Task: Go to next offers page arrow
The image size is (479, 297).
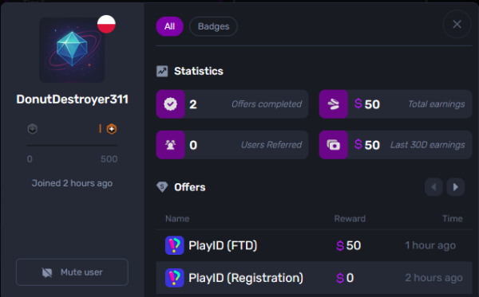Action: click(456, 187)
